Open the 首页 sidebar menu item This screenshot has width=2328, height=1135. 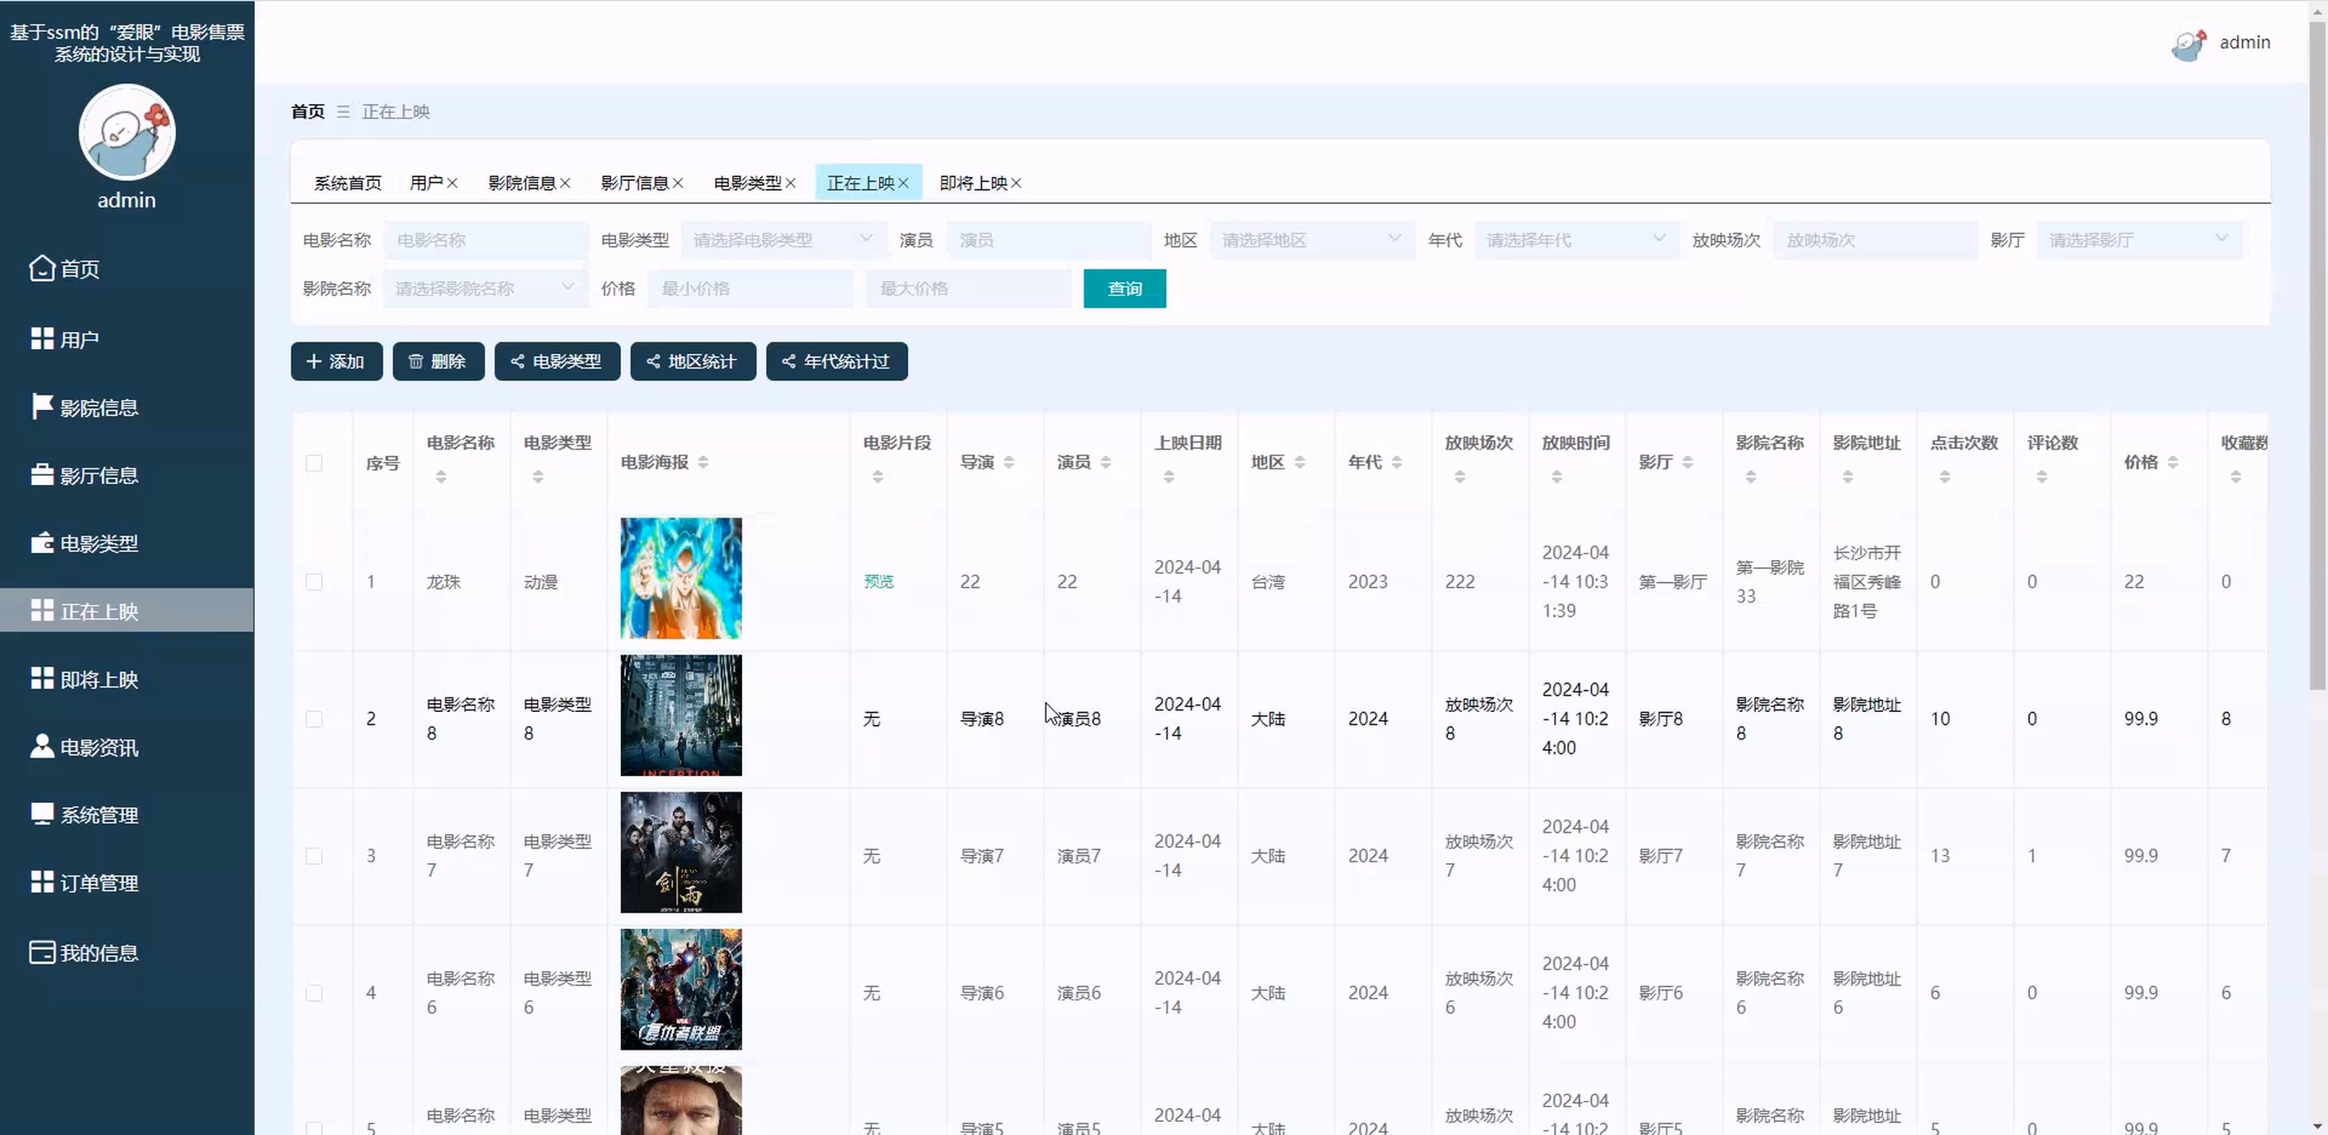coord(127,269)
